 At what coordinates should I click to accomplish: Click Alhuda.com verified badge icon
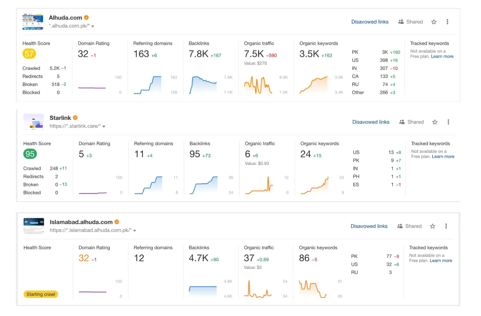86,17
